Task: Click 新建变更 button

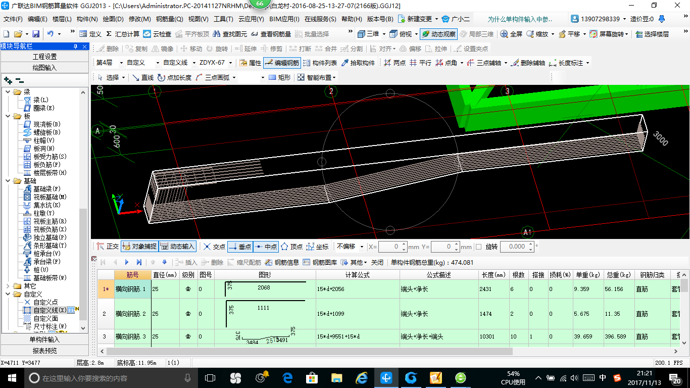Action: (x=415, y=19)
